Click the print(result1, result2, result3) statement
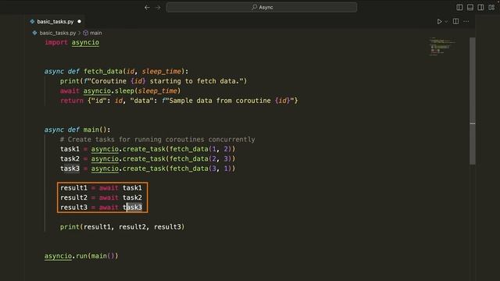 click(x=123, y=227)
